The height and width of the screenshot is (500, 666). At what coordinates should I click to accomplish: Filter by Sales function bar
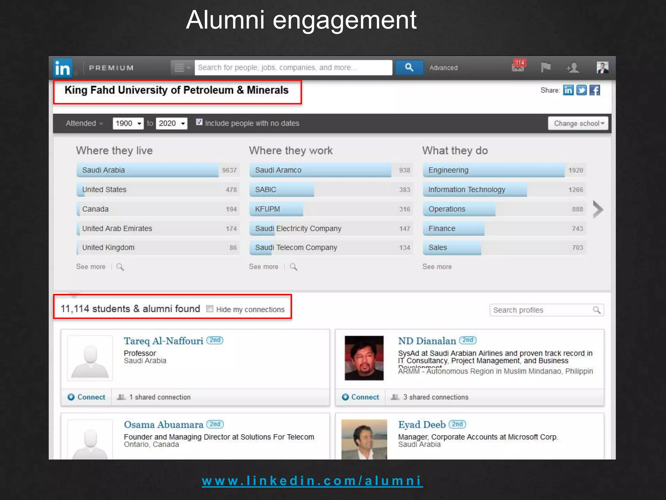504,247
